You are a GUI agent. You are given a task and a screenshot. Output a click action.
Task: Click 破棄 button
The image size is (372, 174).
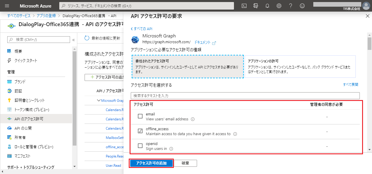pyautogui.click(x=185, y=163)
